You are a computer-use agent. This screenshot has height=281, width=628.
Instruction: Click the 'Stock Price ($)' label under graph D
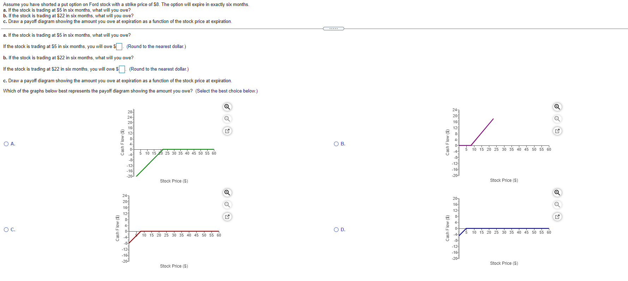pyautogui.click(x=504, y=263)
